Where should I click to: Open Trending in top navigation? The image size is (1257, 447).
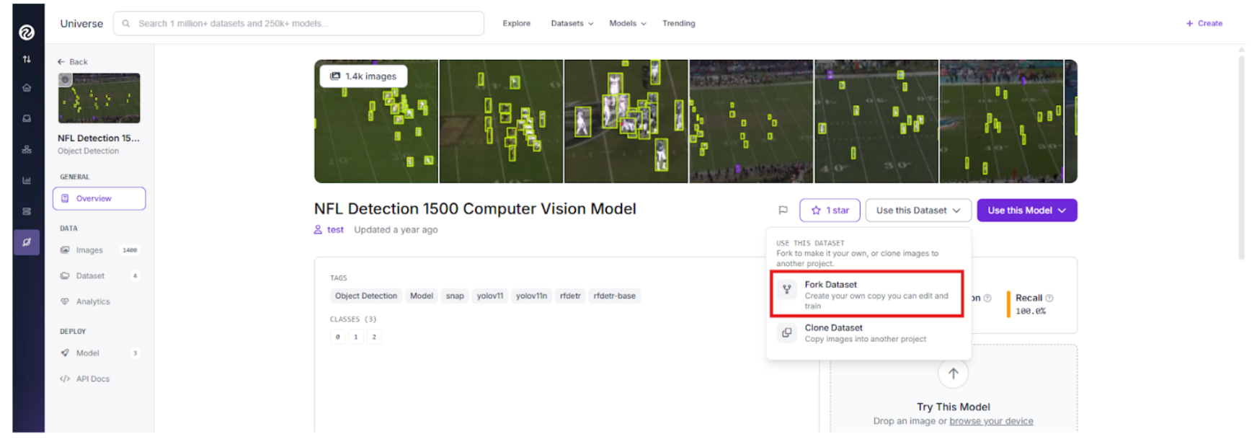(x=679, y=24)
